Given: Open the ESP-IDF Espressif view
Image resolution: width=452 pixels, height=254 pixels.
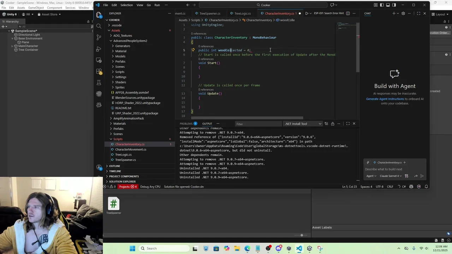Looking at the screenshot, I should pos(99,94).
